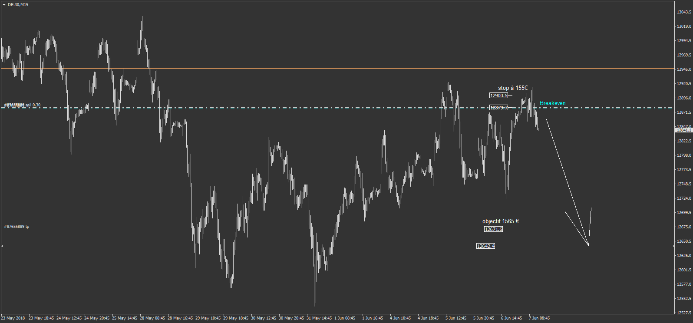Click the 5 Jun 12:45 time label
Screen dimensions: 693x323
point(456,318)
